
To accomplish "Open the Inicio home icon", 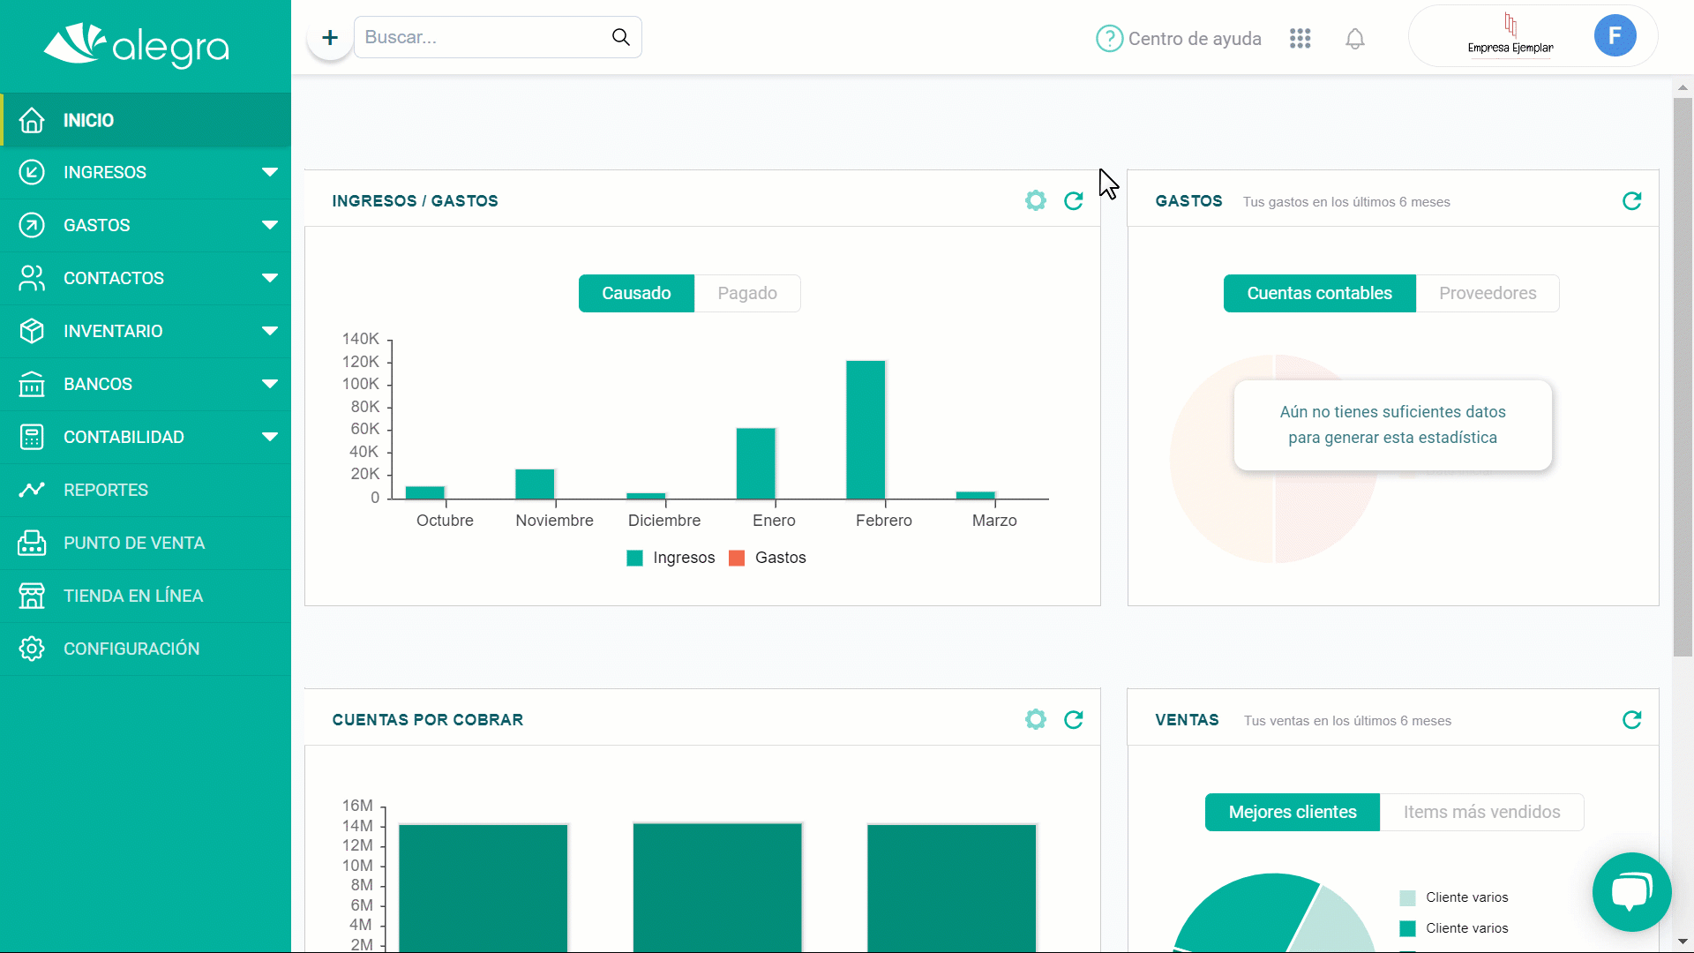I will pyautogui.click(x=32, y=120).
